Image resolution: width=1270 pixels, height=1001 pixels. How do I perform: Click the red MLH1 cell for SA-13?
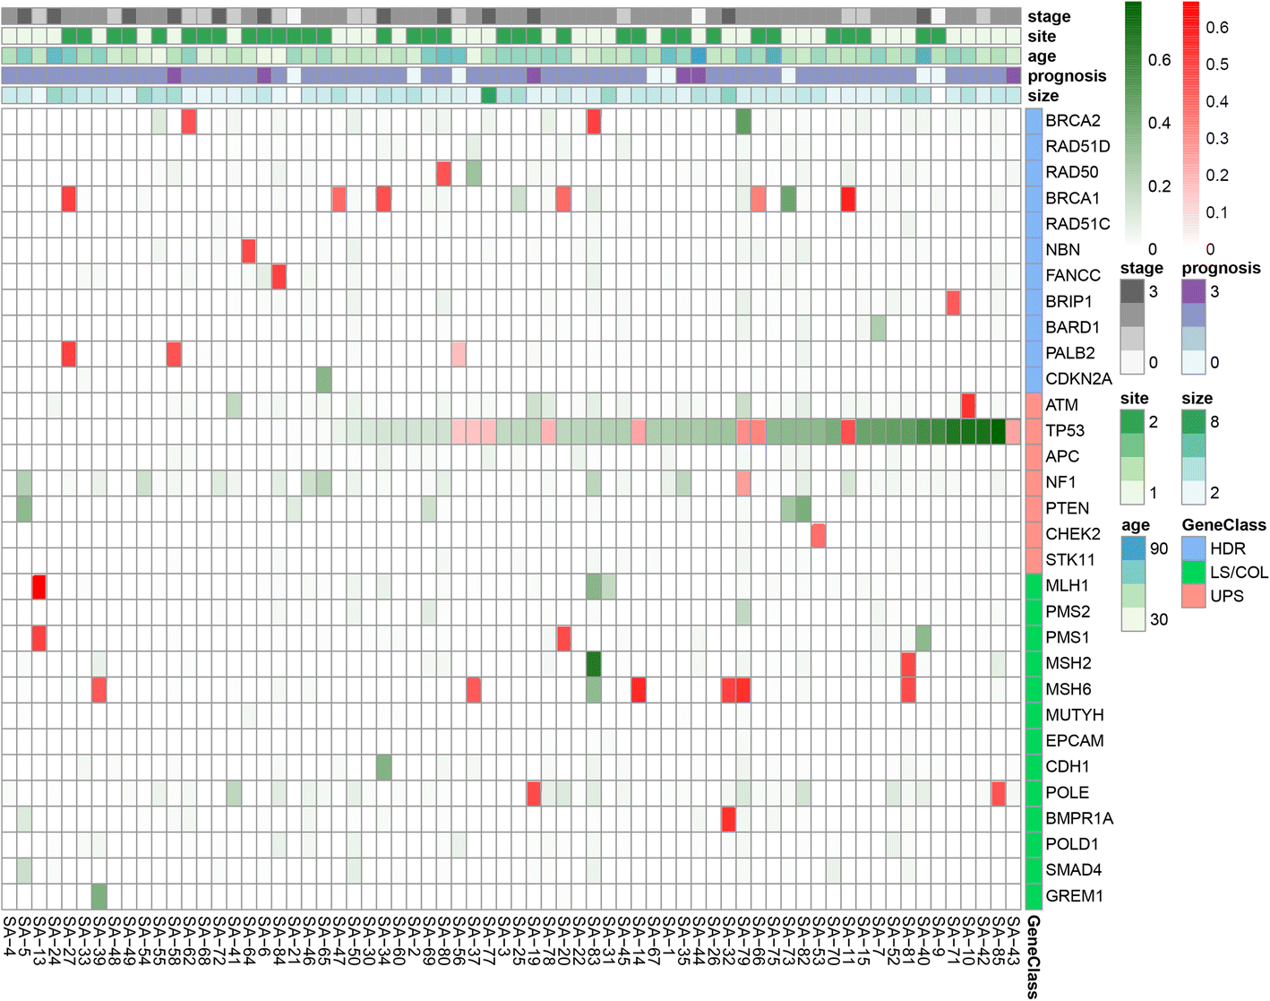click(x=39, y=586)
